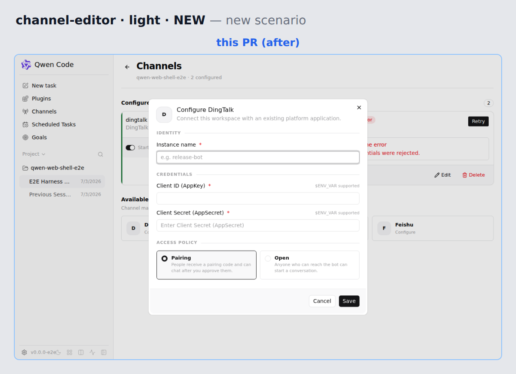
Task: Click the v0.0.0-e2e version label
Action: click(x=43, y=352)
